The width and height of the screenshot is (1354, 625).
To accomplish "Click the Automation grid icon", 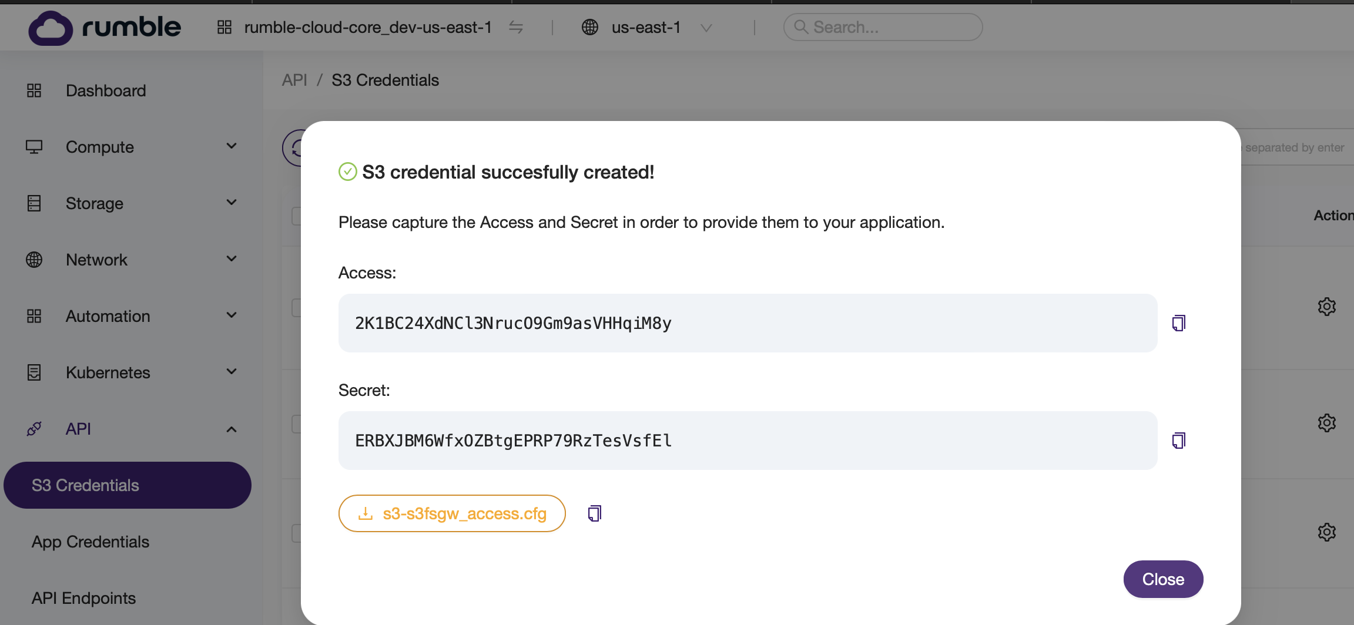I will coord(34,316).
